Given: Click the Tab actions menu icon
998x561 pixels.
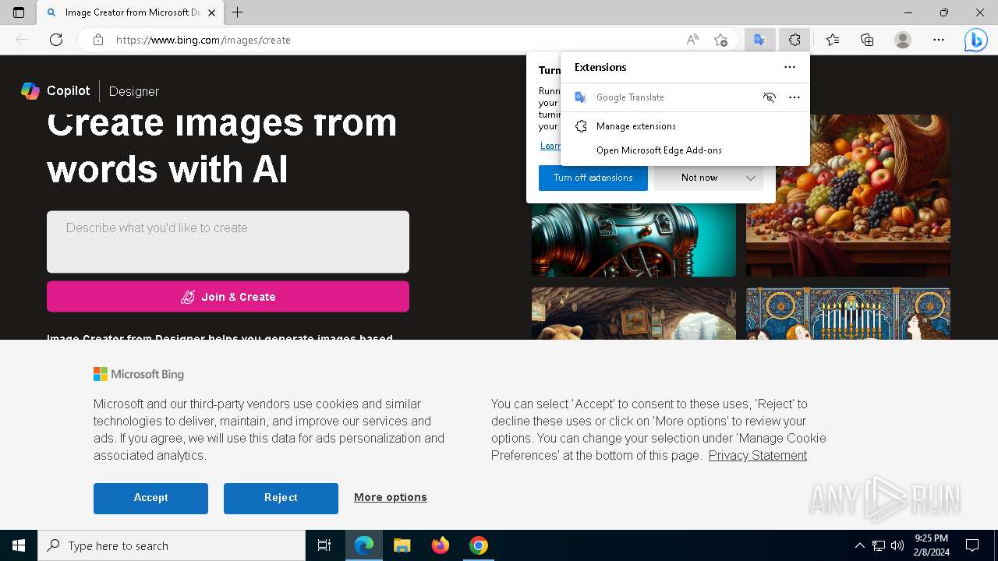Looking at the screenshot, I should pyautogui.click(x=19, y=12).
